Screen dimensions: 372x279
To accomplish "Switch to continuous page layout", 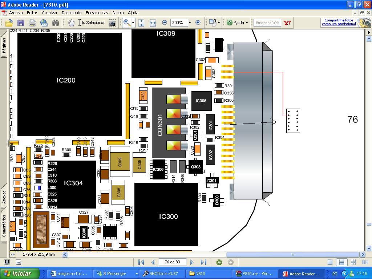I will click(x=341, y=262).
